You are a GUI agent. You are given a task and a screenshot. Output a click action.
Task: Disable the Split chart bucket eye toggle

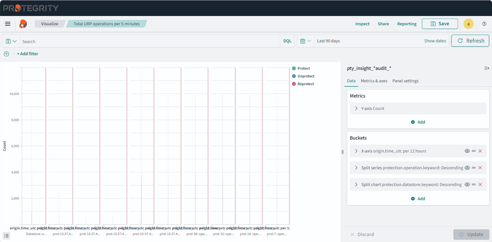[x=467, y=184]
